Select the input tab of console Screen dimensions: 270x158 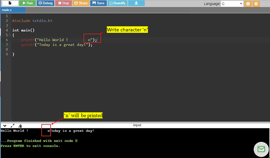coord(137,125)
